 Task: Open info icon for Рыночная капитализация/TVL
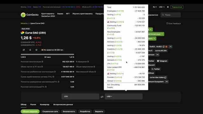46,87
